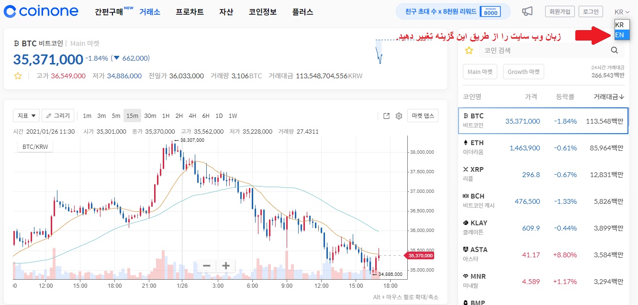Open 자산 menu
Viewport: 638px width, 305px height.
coord(226,12)
